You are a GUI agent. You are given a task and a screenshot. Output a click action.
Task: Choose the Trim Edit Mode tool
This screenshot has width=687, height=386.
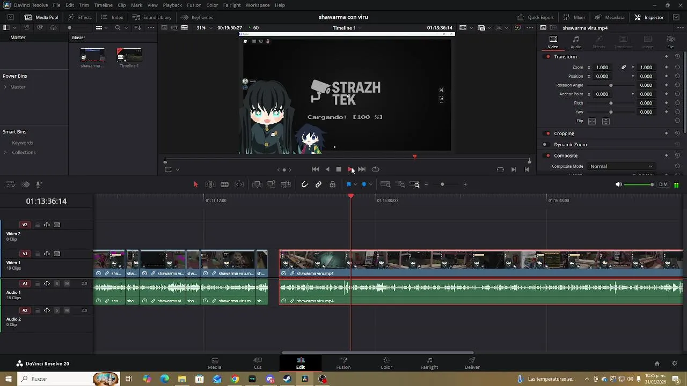210,184
